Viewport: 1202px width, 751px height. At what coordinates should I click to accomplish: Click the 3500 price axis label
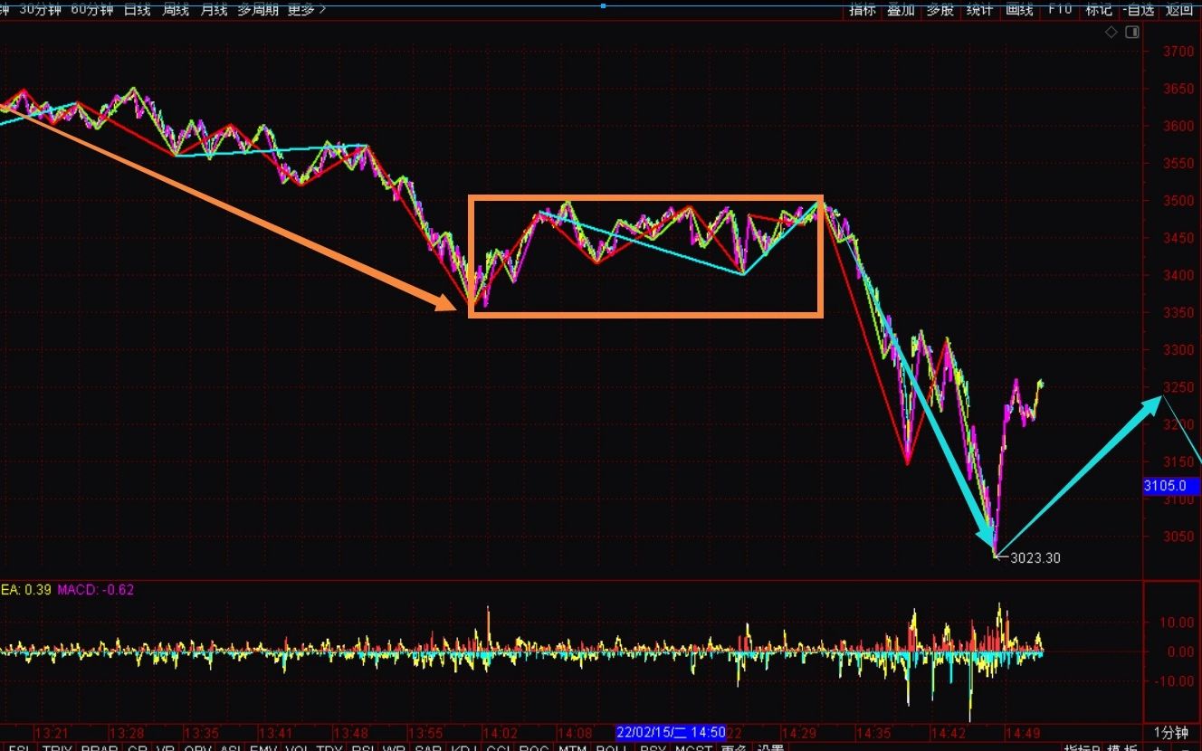[x=1178, y=201]
